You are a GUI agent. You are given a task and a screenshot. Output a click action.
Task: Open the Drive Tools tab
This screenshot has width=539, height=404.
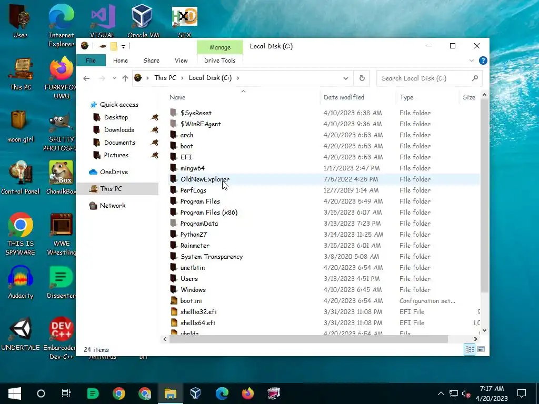(219, 60)
